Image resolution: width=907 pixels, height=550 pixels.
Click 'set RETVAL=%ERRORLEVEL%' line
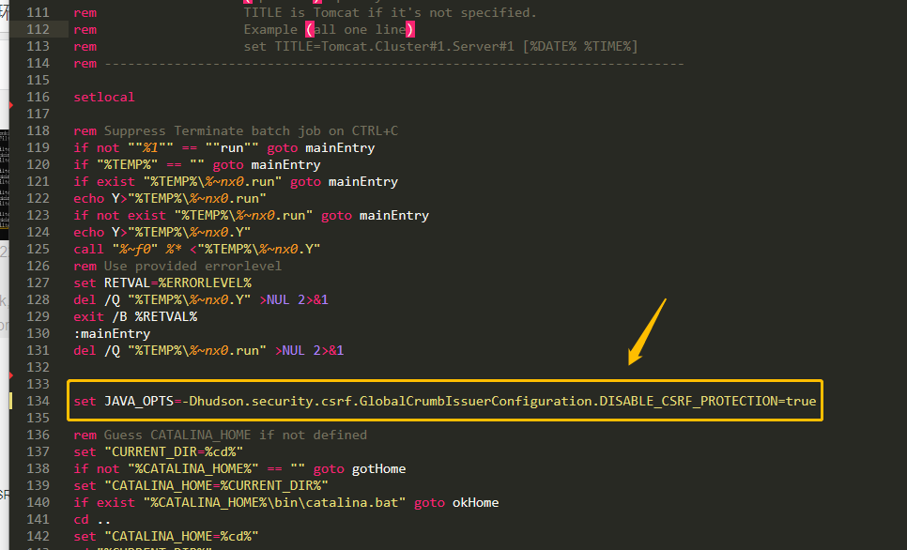click(162, 283)
